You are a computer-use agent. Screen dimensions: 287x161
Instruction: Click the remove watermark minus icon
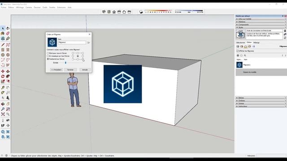[x=241, y=55]
